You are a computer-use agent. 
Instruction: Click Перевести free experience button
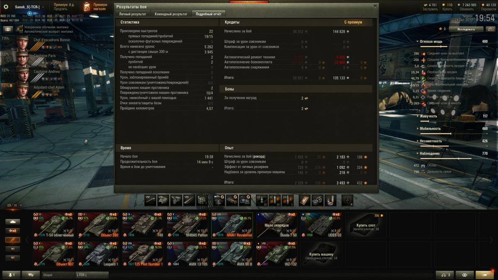pyautogui.click(x=488, y=9)
